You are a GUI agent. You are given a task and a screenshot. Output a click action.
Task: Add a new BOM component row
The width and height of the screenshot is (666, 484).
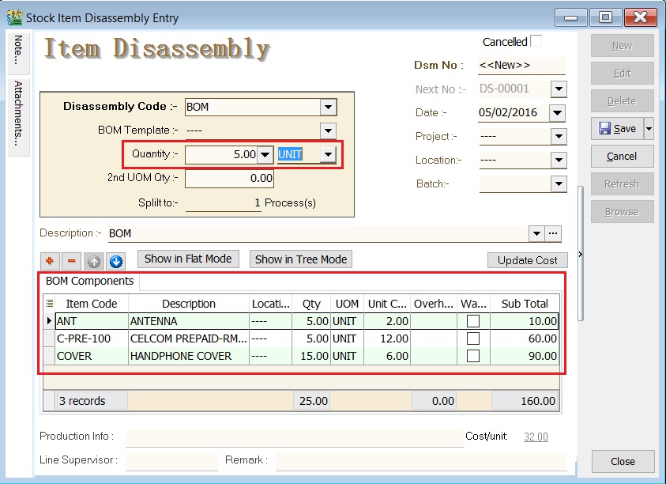tap(50, 260)
